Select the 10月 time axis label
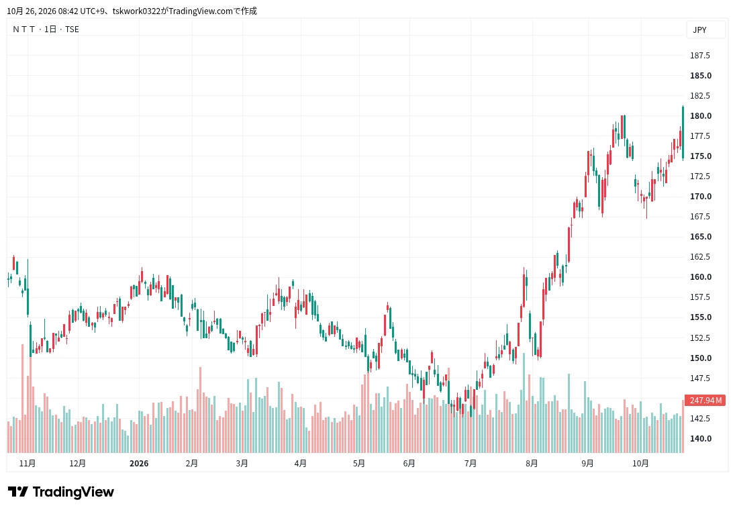The width and height of the screenshot is (735, 512). pos(640,463)
